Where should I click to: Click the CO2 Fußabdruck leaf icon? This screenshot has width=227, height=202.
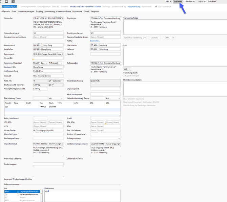coord(156,6)
